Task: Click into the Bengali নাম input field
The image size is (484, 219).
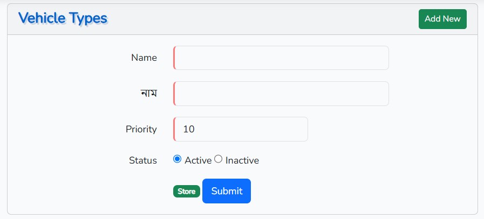Action: click(281, 94)
